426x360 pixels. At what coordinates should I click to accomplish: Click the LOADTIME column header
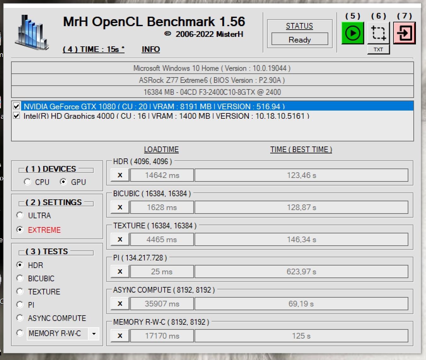(x=161, y=149)
